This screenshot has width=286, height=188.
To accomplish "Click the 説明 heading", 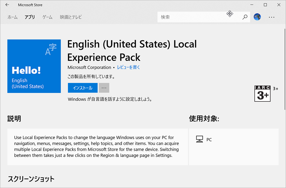I will tap(14, 118).
